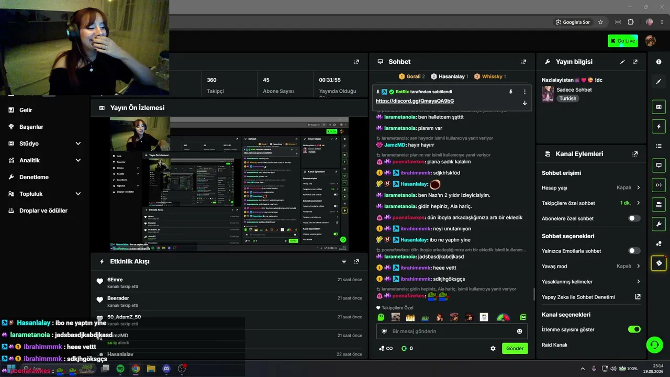Open Spotify from the taskbar
Image resolution: width=670 pixels, height=377 pixels.
tap(120, 369)
